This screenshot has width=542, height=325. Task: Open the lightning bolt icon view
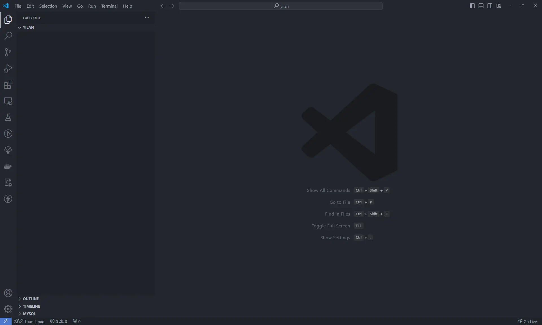click(x=8, y=199)
